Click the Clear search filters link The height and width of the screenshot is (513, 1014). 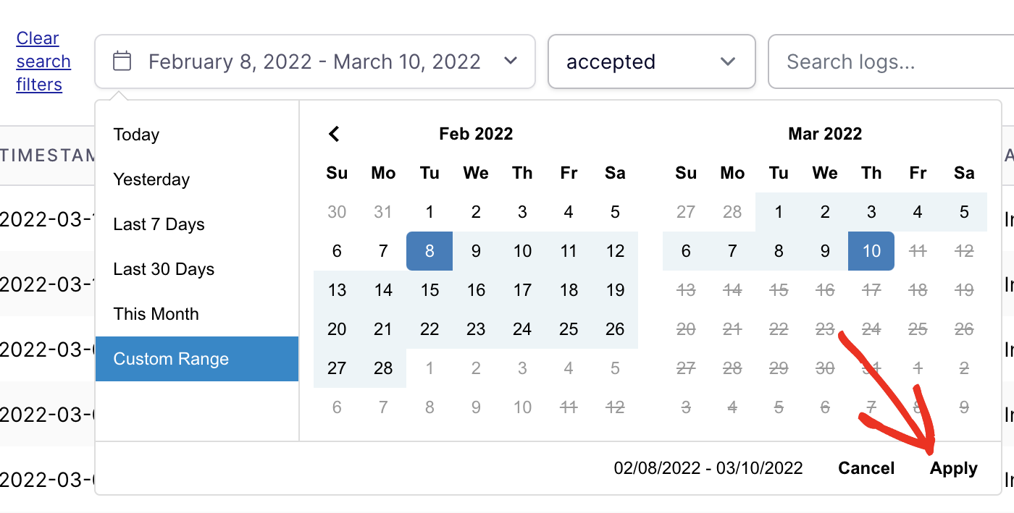pos(43,62)
